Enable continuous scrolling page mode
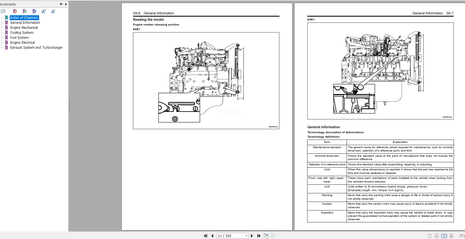The height and width of the screenshot is (239, 465). tap(436, 236)
